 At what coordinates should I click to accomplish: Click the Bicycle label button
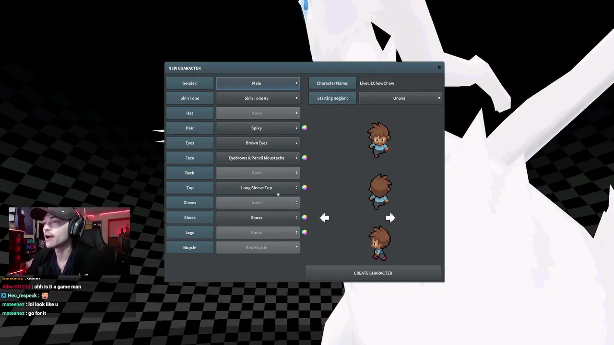click(190, 247)
